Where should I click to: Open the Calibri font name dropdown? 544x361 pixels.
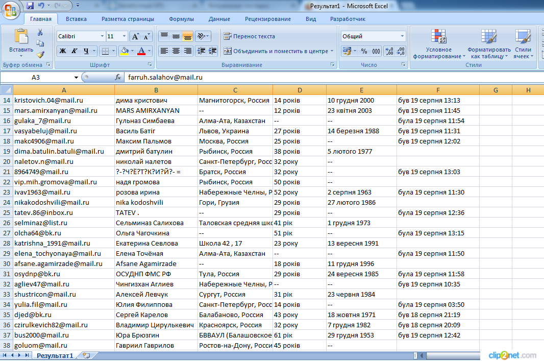(x=102, y=36)
